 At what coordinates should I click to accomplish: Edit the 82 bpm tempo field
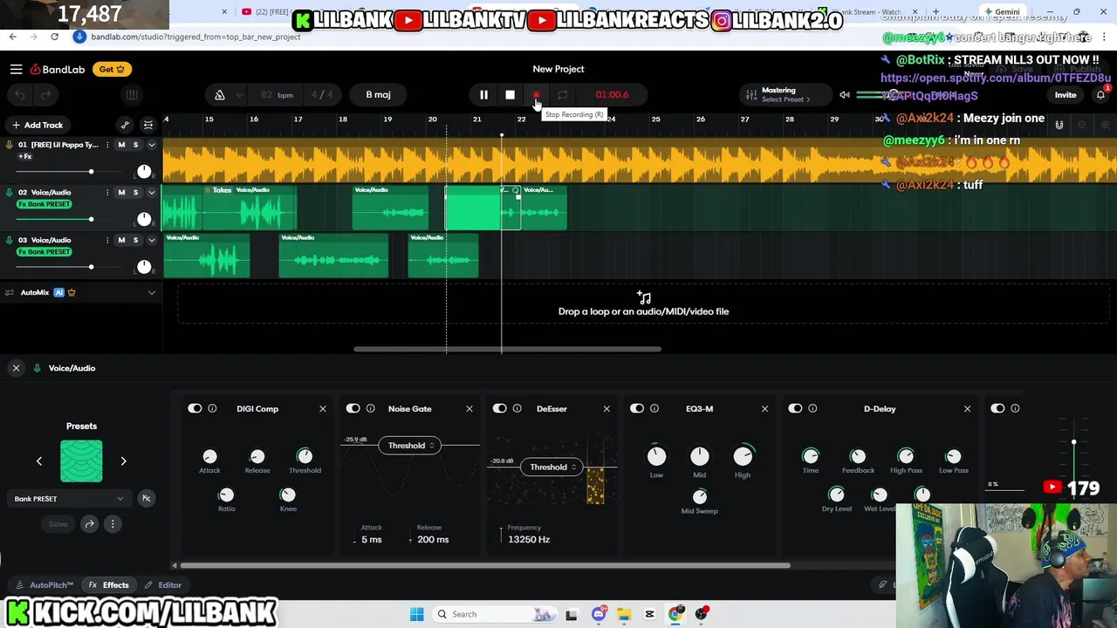pyautogui.click(x=277, y=94)
